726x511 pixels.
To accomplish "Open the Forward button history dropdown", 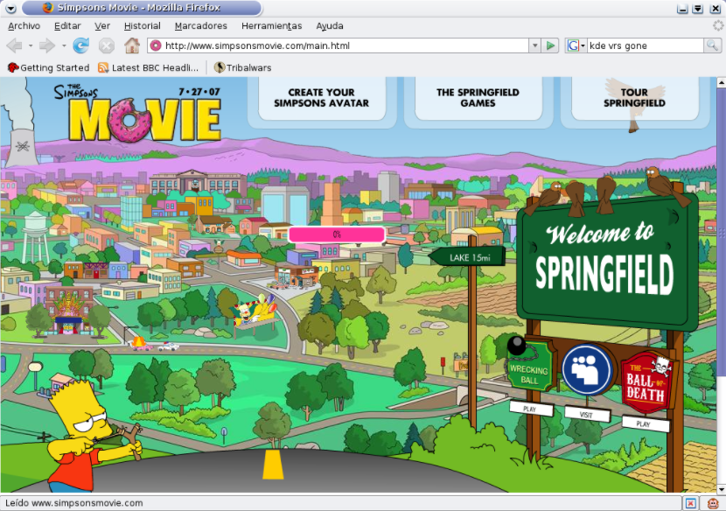I will pos(64,45).
